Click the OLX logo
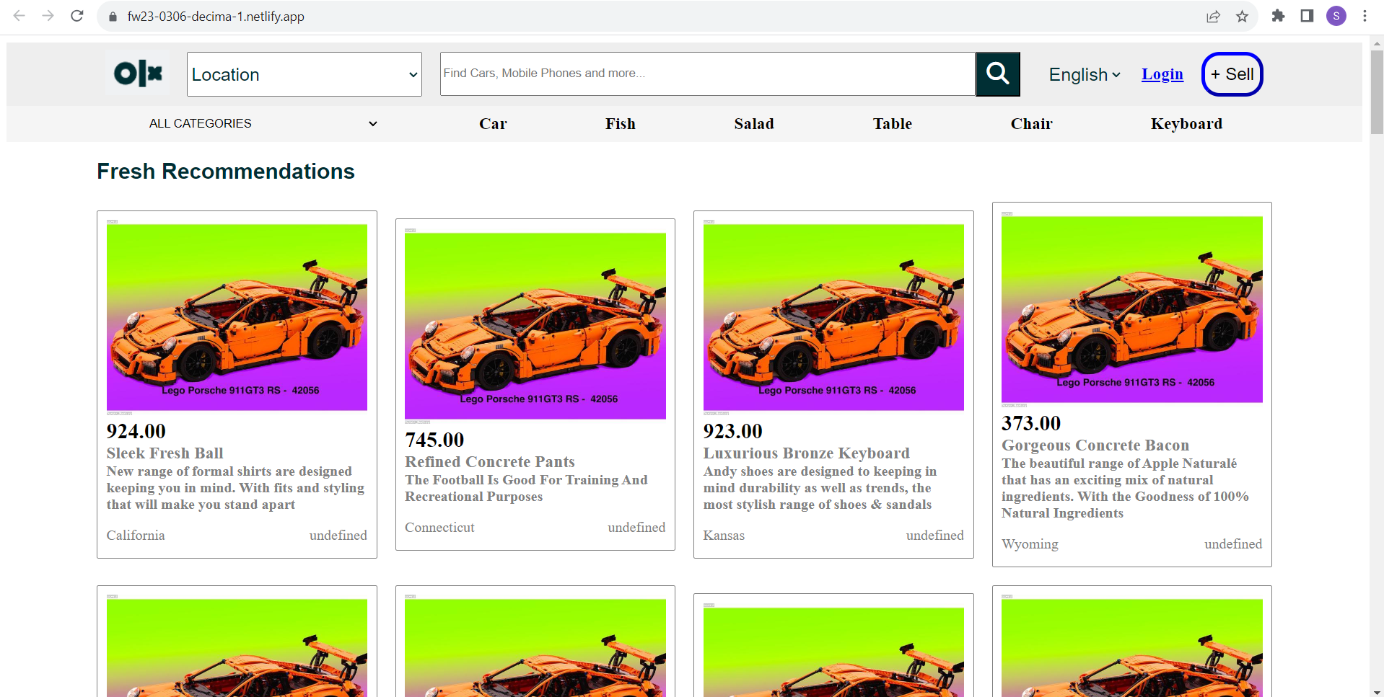This screenshot has width=1384, height=697. tap(137, 74)
